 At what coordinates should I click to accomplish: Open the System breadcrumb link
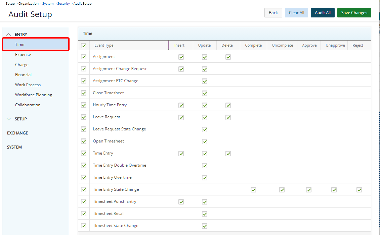click(48, 4)
